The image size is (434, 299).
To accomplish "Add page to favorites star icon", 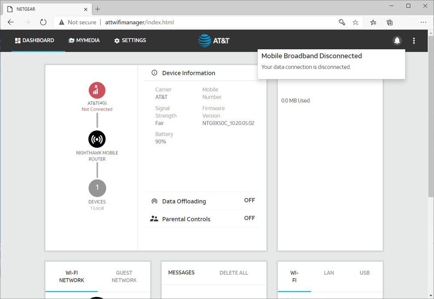I will (x=355, y=22).
